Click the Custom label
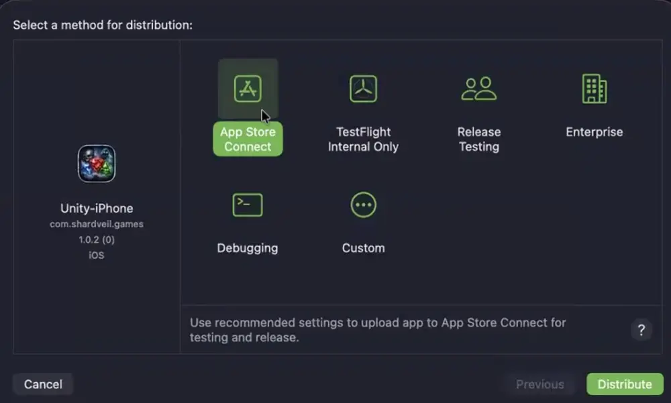Viewport: 671px width, 403px height. [363, 248]
